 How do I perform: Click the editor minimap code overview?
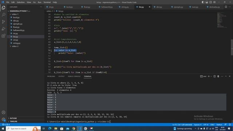coord(222,20)
